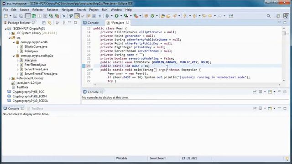Click the editor vertical scrollbar thumb
Screen dimensions: 292x164
[x=284, y=33]
